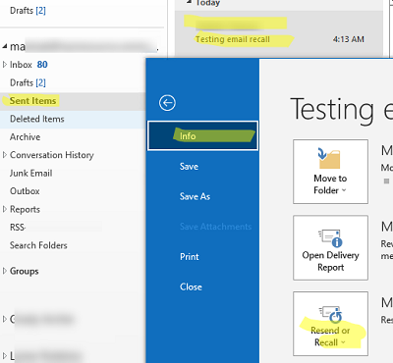Choose Save As in the File menu
Screen dimensions: 393x363
click(x=195, y=196)
